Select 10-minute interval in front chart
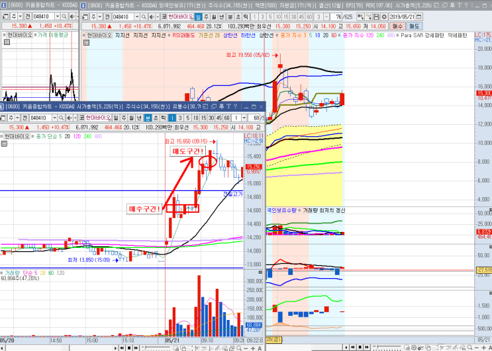This screenshot has height=351, width=492. [x=195, y=118]
